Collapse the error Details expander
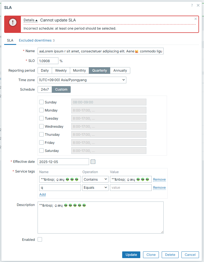 pyautogui.click(x=30, y=20)
